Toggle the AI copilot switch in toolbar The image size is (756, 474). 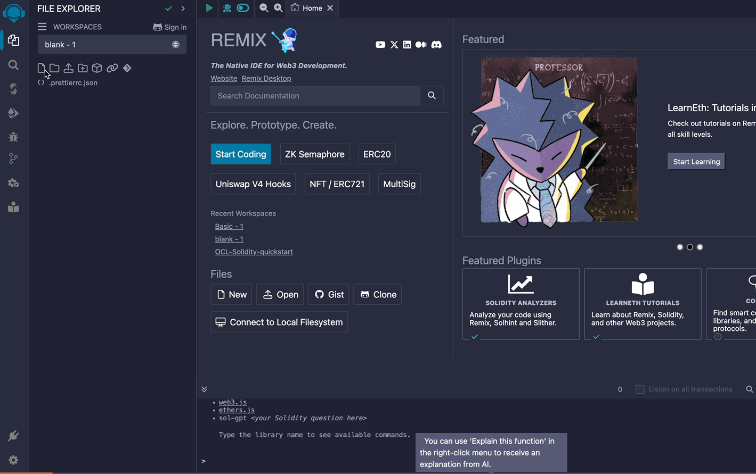[243, 8]
